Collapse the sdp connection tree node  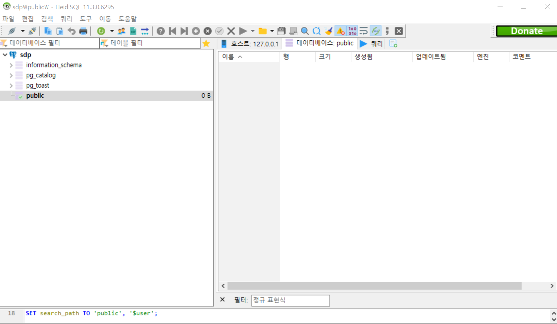pyautogui.click(x=5, y=55)
